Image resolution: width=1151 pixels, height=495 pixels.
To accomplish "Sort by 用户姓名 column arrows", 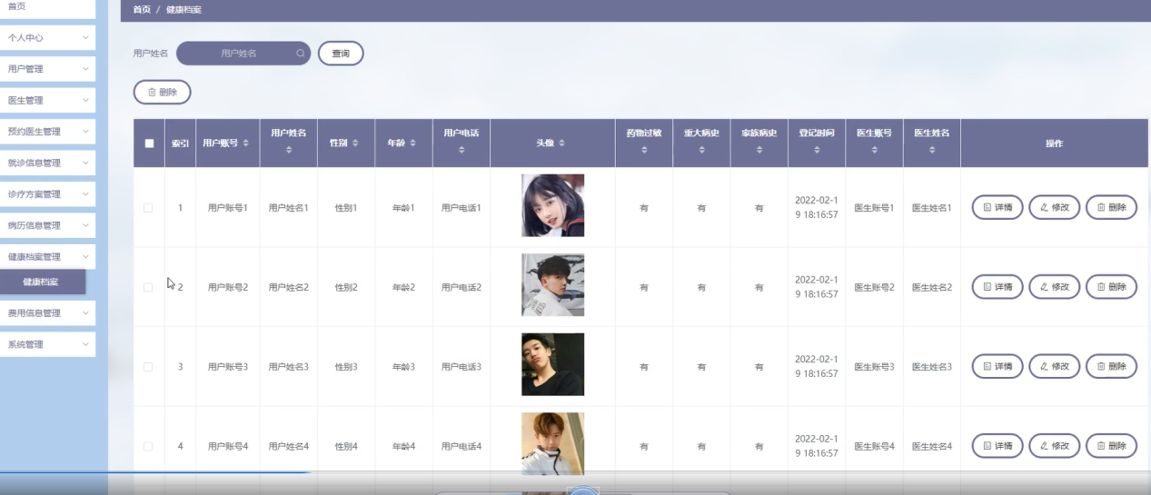I will [x=289, y=150].
